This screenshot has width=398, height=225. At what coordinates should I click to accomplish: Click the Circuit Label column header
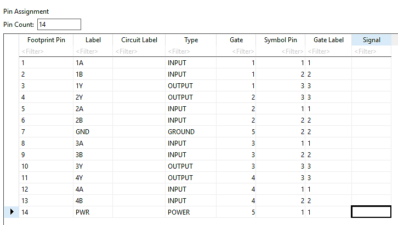point(139,40)
